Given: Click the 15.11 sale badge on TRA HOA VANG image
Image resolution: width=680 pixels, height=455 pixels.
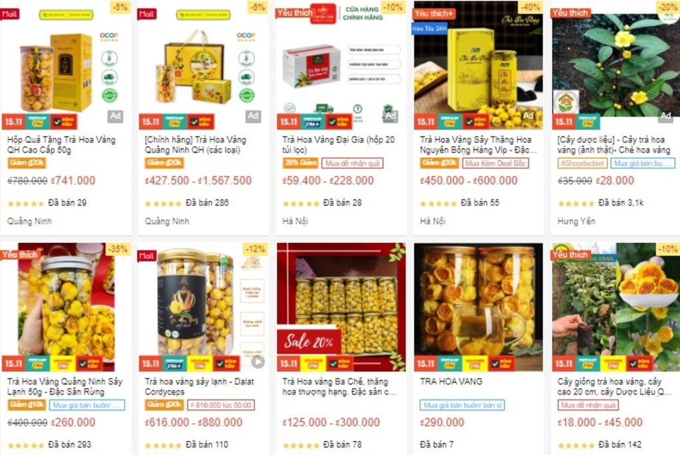Looking at the screenshot, I should 425,363.
